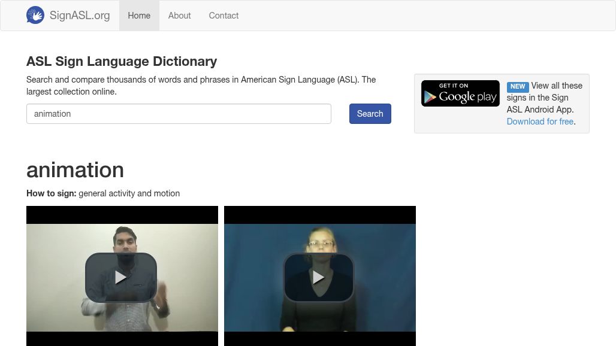
Task: Click the Get it on Google Play badge
Action: click(x=460, y=93)
